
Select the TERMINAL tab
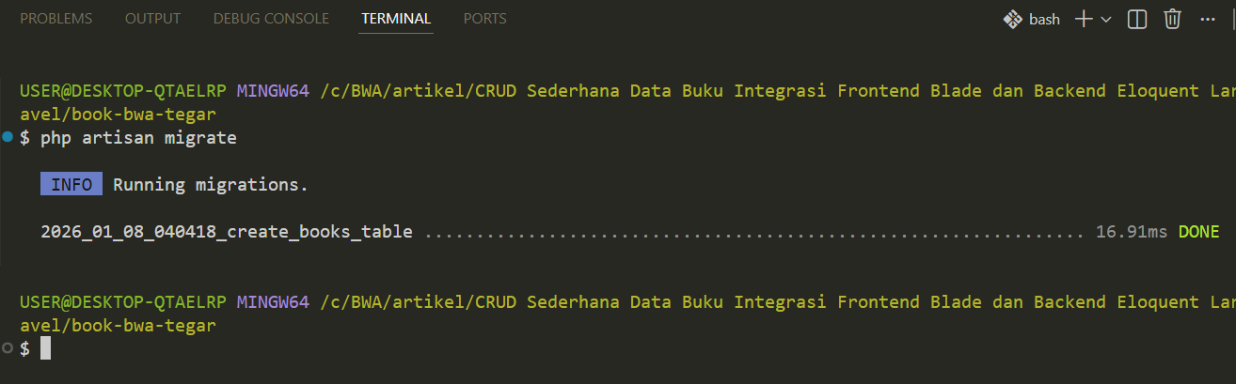396,19
